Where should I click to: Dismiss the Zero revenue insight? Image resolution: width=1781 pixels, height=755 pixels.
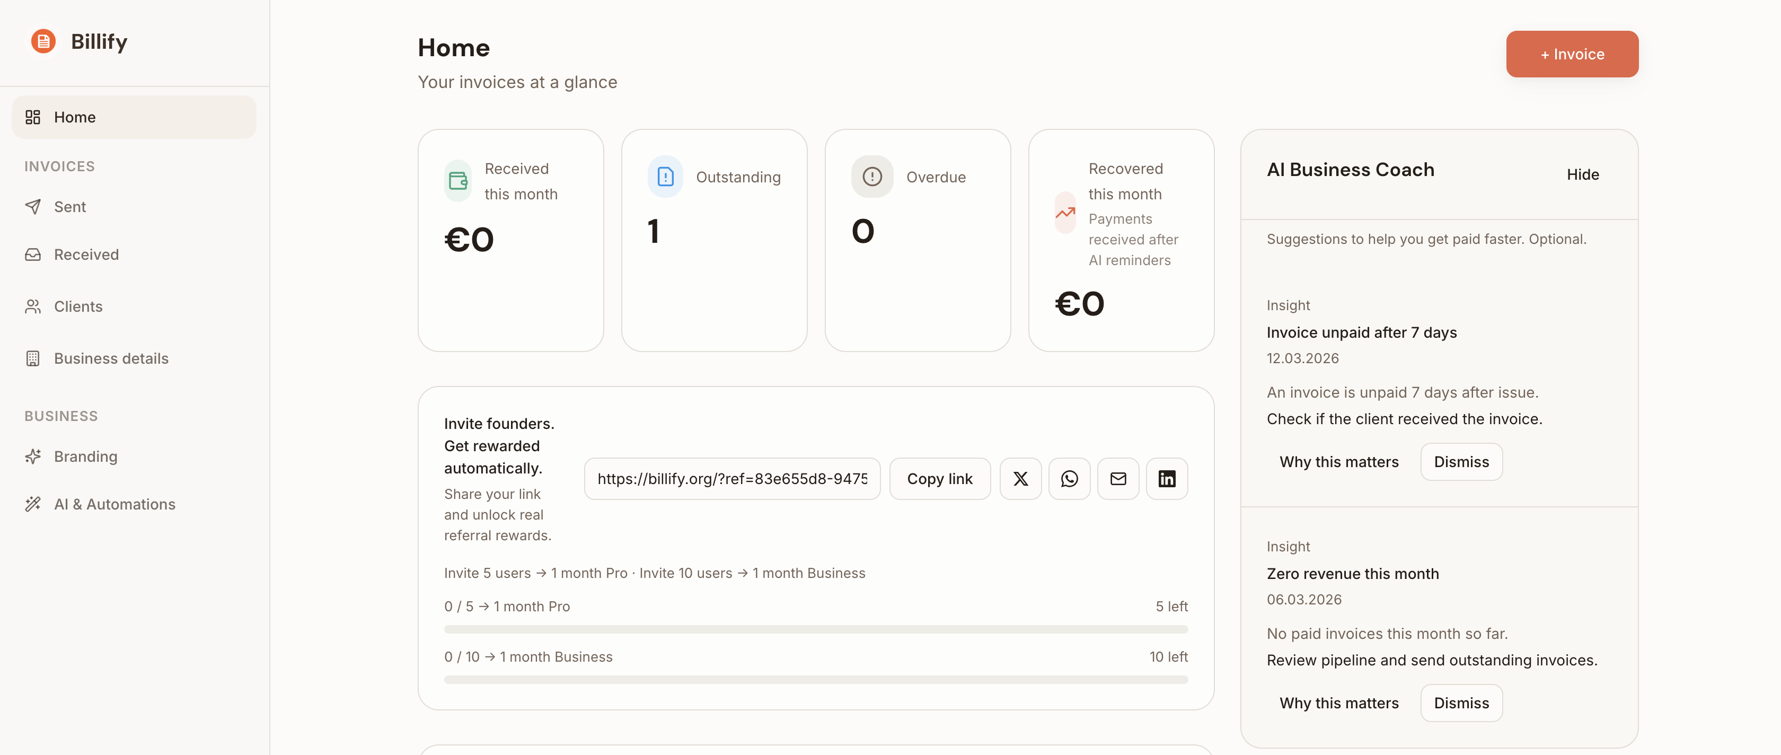pos(1461,703)
